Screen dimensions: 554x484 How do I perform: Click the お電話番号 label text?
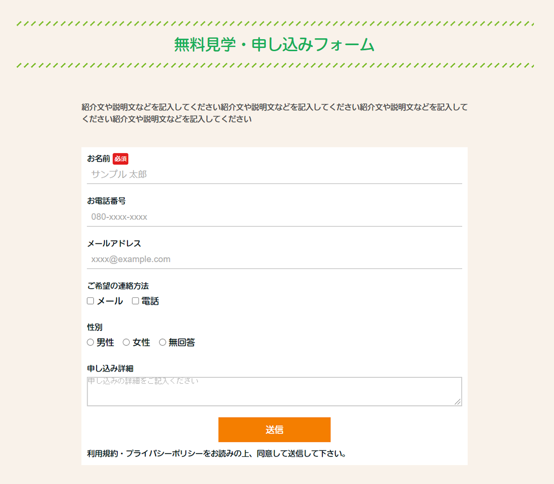tap(107, 201)
